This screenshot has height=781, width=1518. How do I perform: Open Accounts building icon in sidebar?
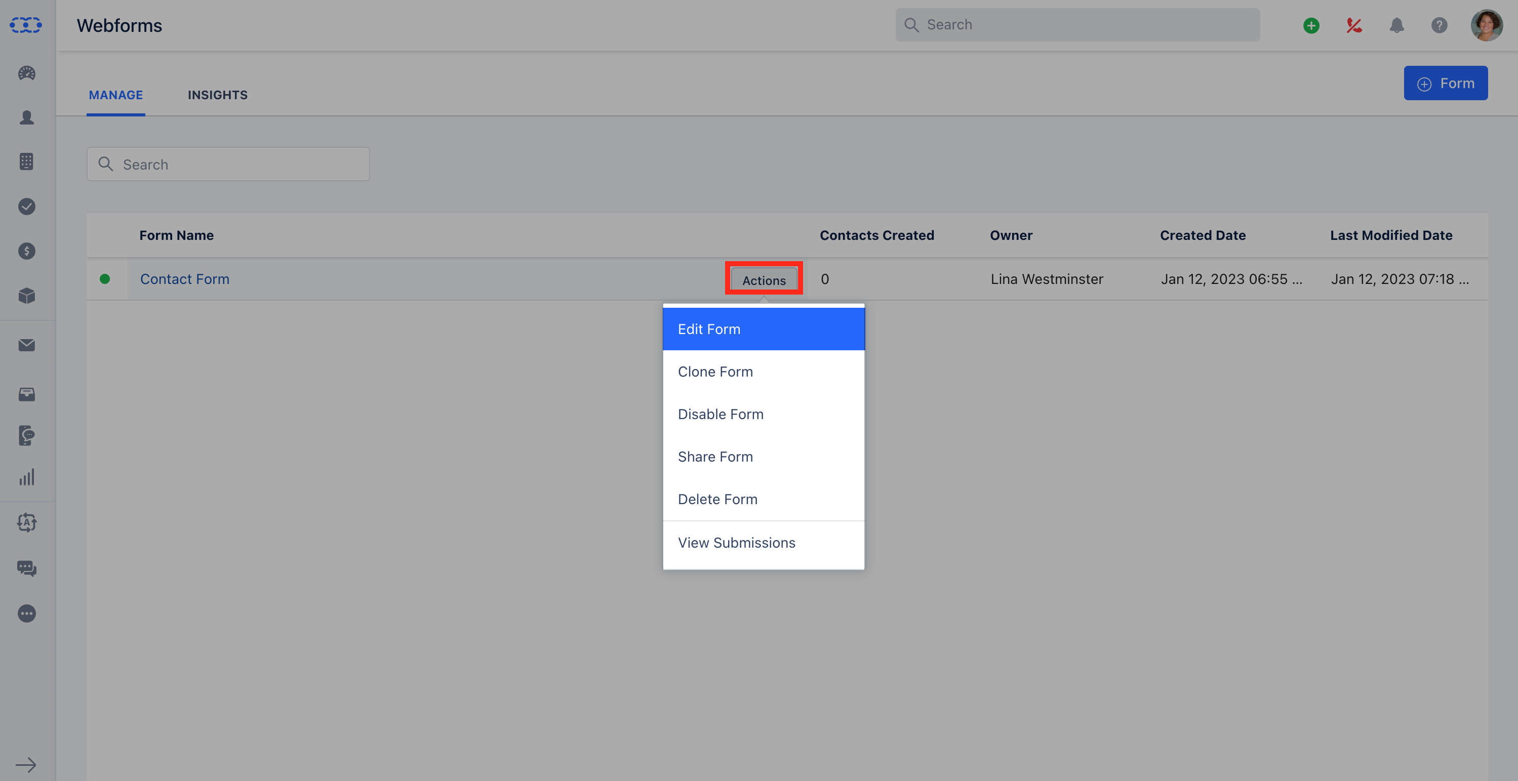[x=26, y=161]
